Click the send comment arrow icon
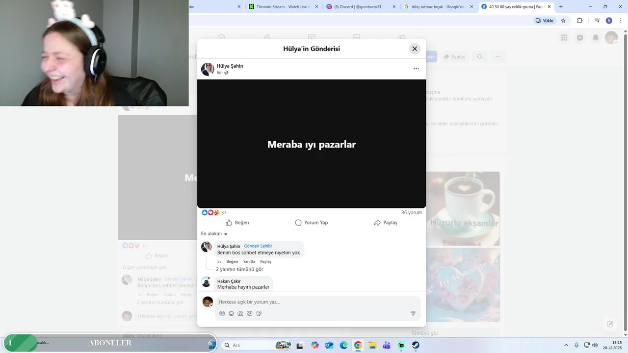This screenshot has width=628, height=353. [x=413, y=313]
